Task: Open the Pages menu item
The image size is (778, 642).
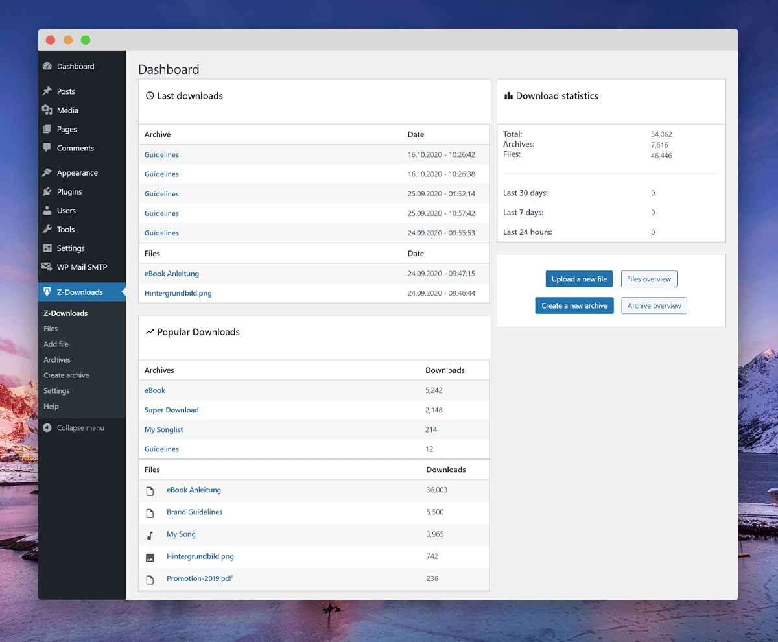Action: click(x=67, y=129)
